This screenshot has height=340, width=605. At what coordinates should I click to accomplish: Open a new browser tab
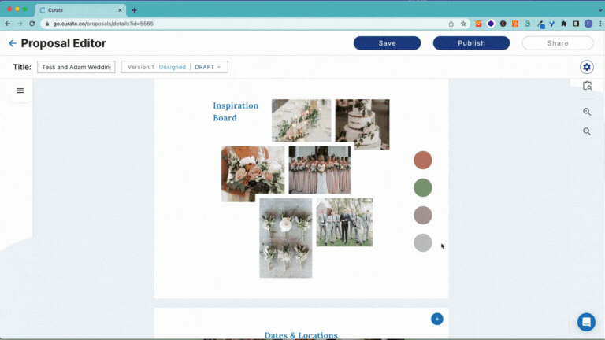click(134, 9)
